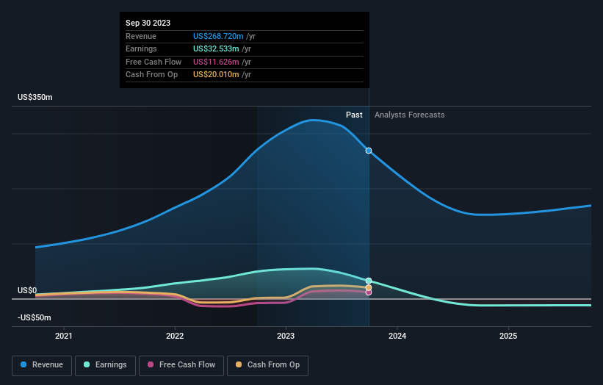Click the Free Cash Flow label in tooltip
Image resolution: width=603 pixels, height=385 pixels.
tap(154, 62)
